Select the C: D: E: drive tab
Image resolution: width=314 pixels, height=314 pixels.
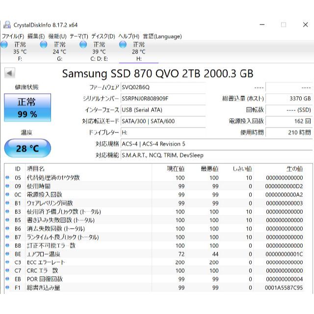pyautogui.click(x=99, y=52)
